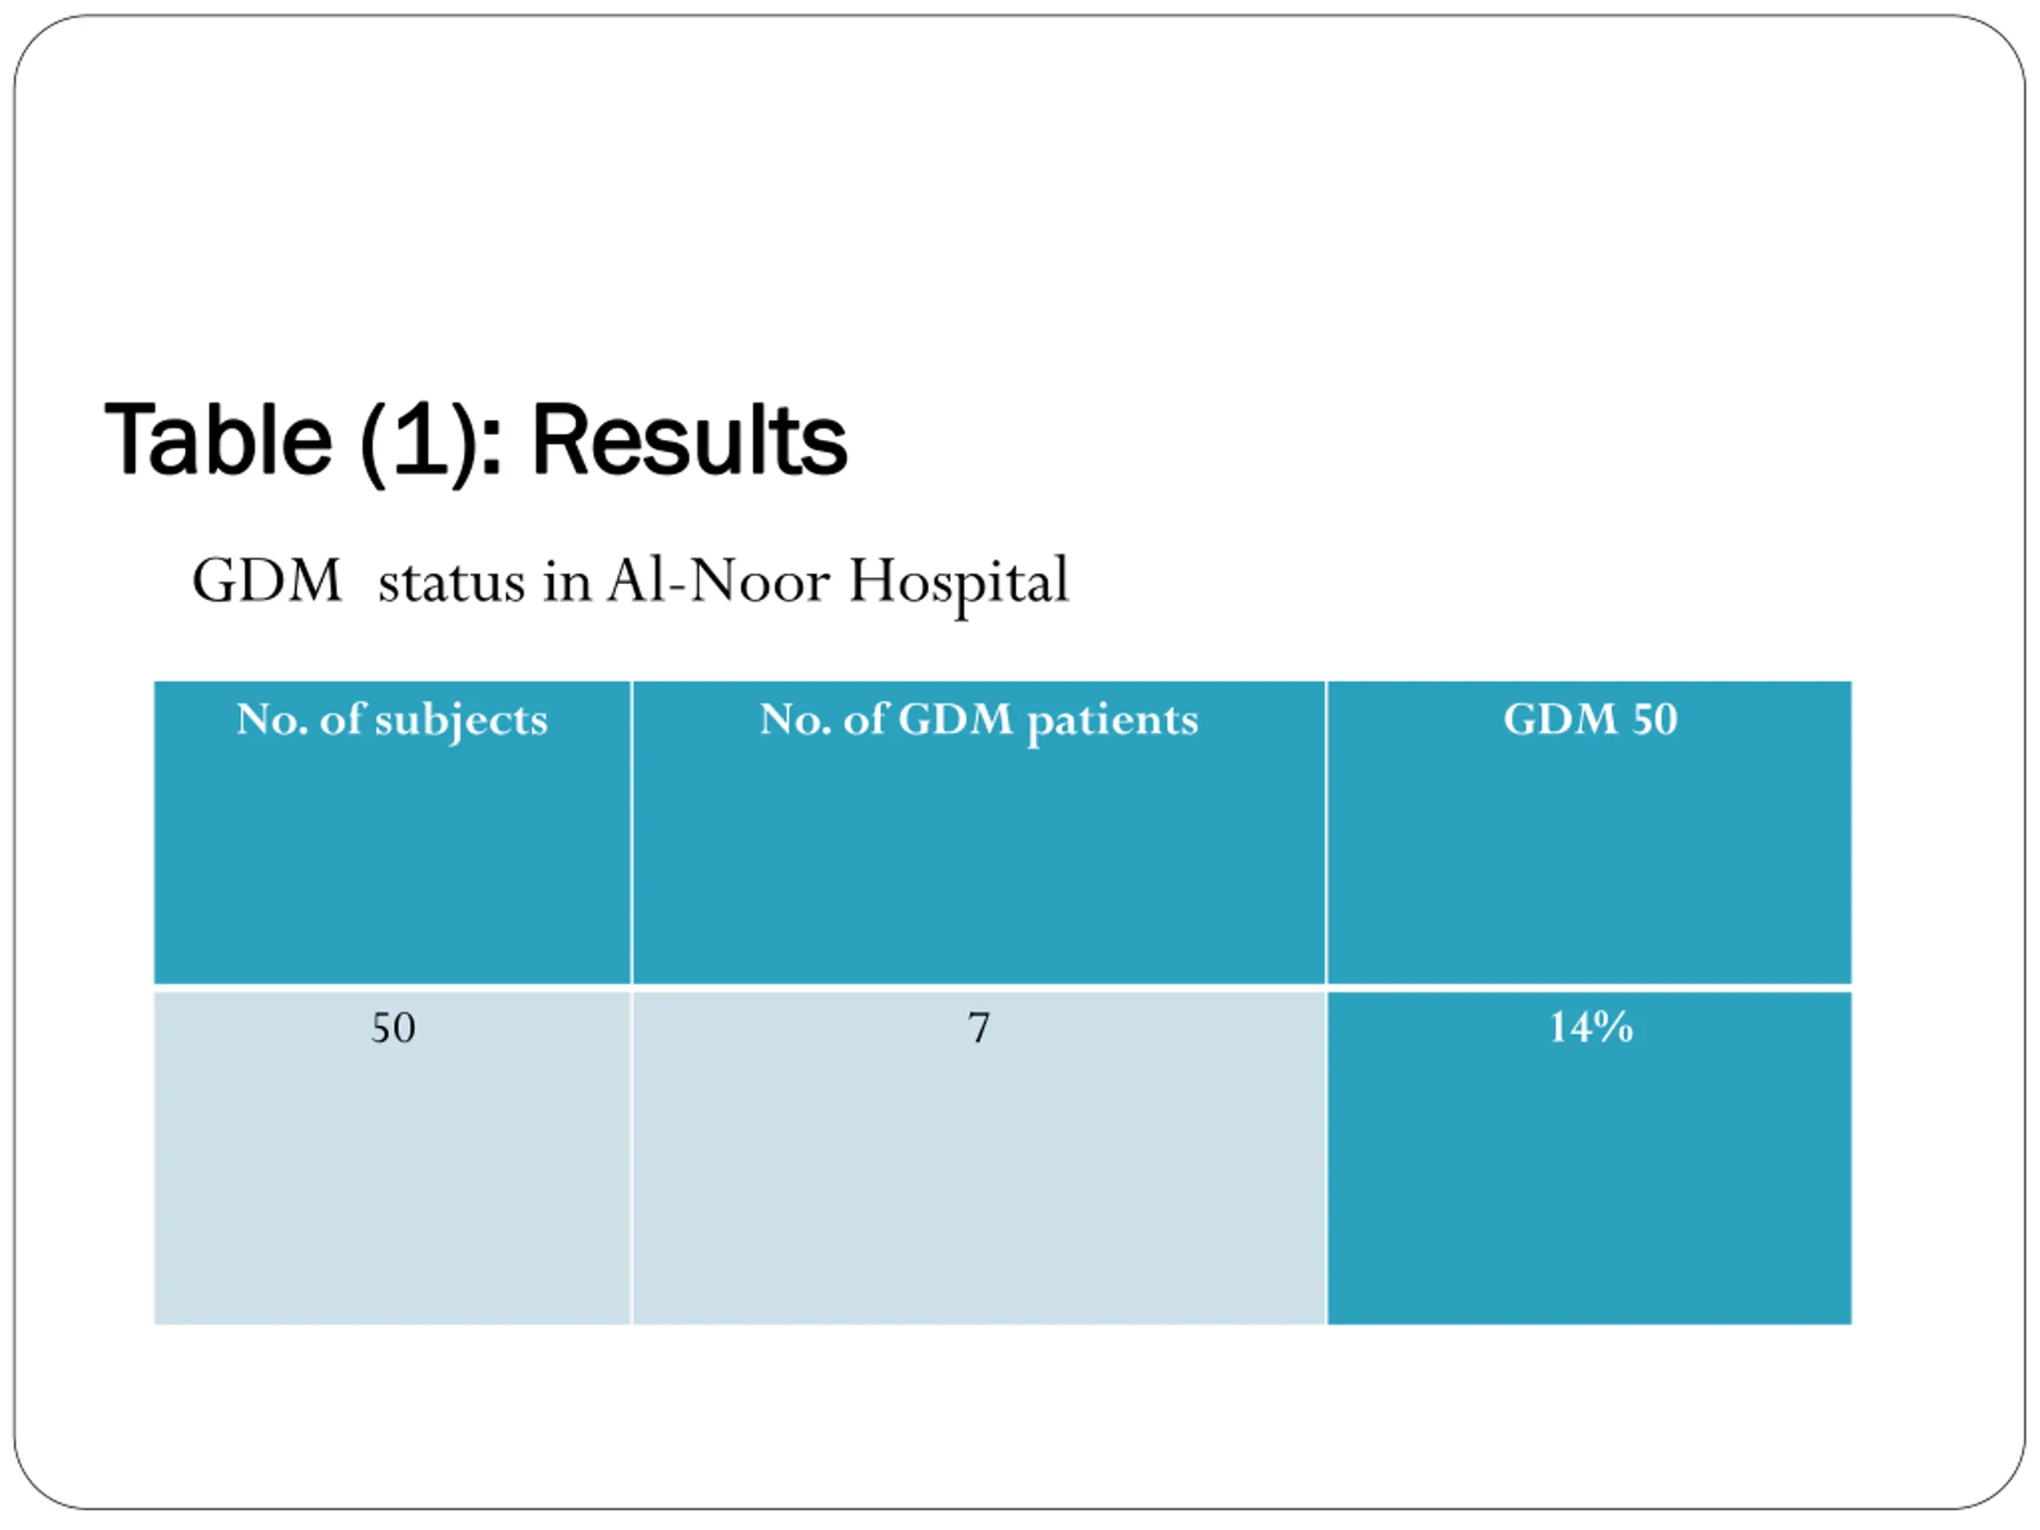Select the 'GDM status in Al-Noor Hospital' subtitle

(631, 582)
